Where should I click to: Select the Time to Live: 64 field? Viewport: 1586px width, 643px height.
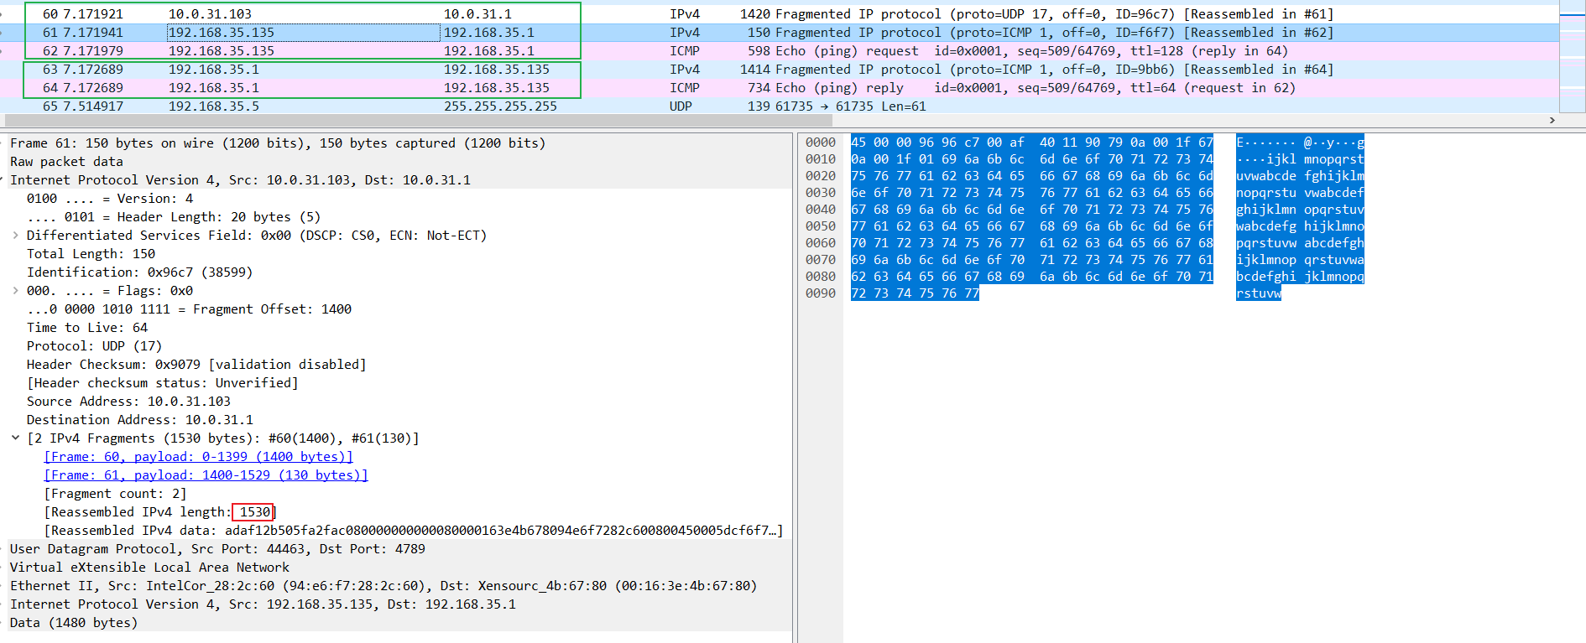coord(87,328)
